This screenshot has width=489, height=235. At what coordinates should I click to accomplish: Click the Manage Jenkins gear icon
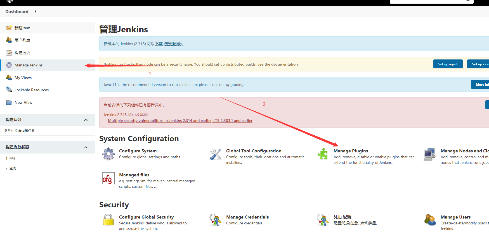coord(9,65)
